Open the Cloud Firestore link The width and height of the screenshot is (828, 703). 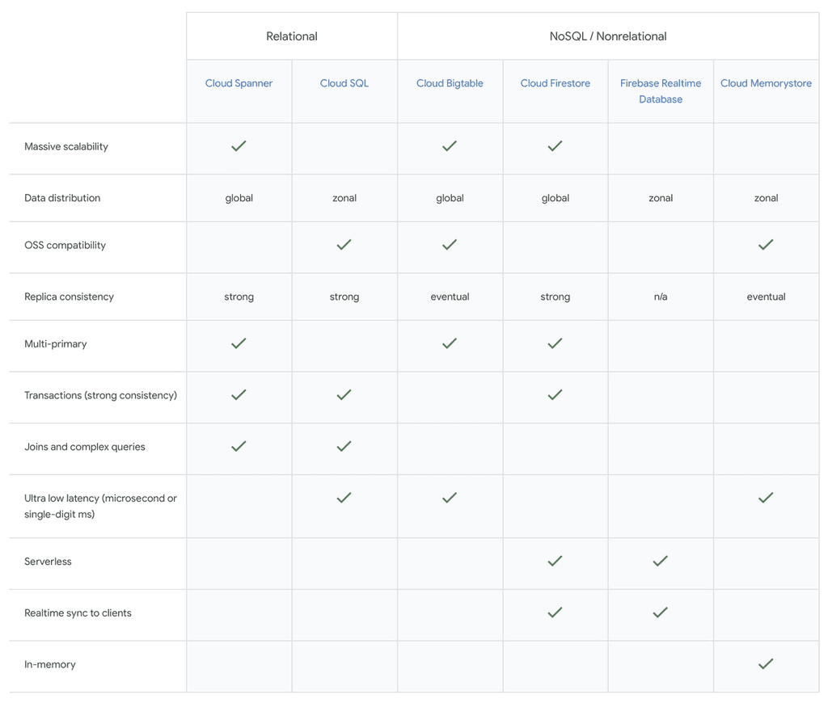point(555,83)
